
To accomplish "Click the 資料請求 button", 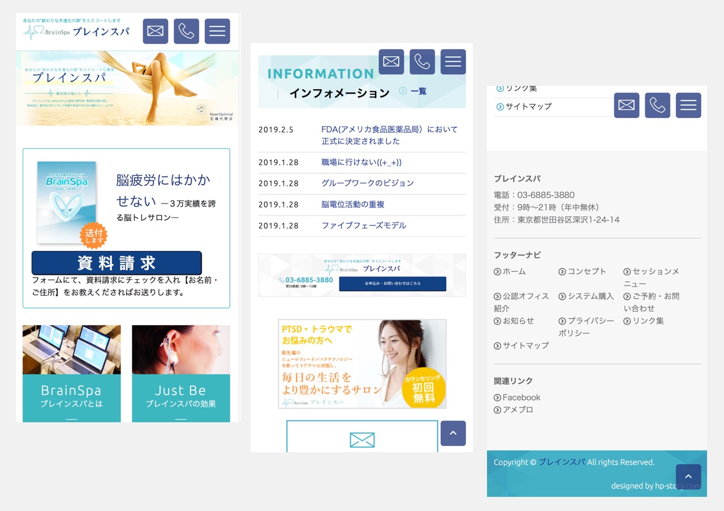I will coord(117,263).
